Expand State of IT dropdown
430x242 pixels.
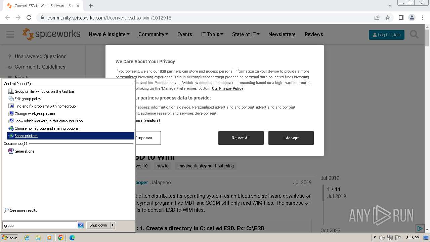[x=246, y=34]
